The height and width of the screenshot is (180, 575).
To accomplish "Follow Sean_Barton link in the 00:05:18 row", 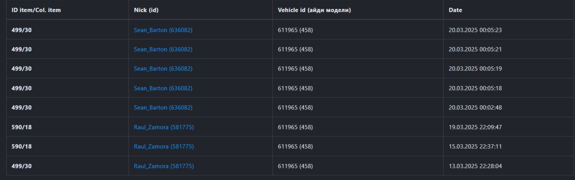I will (163, 88).
